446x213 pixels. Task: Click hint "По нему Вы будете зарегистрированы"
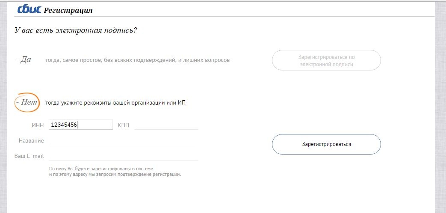pos(101,169)
